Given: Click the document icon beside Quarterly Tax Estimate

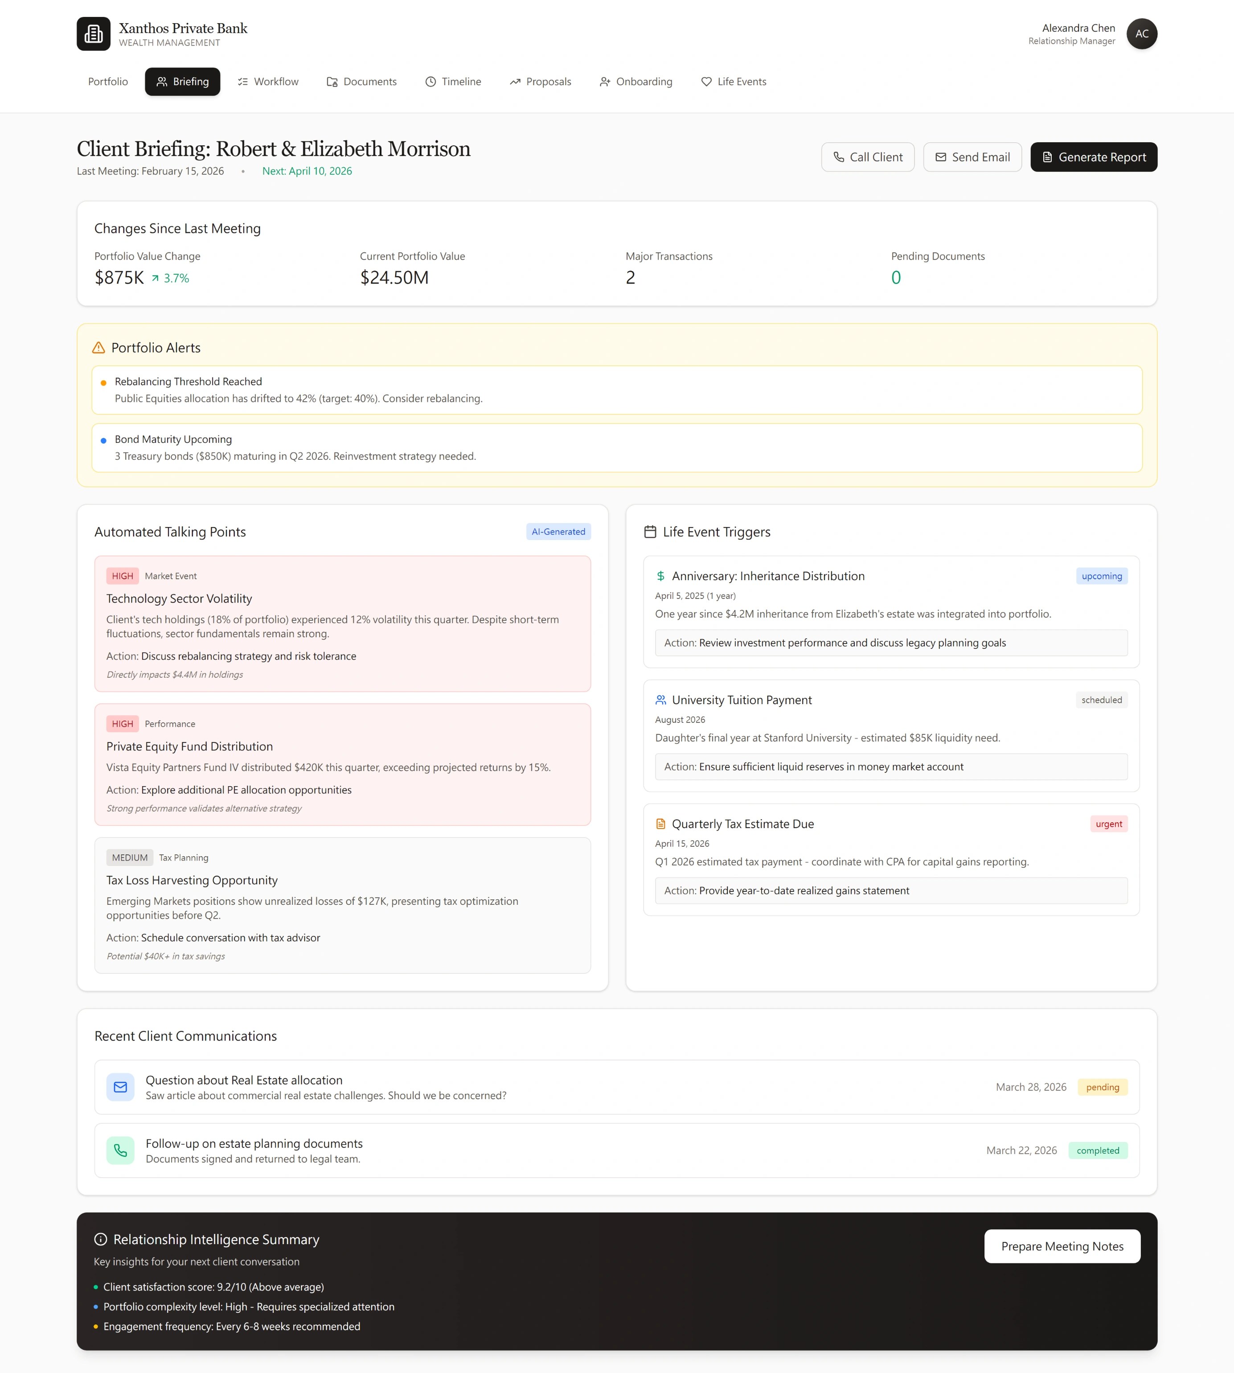Looking at the screenshot, I should [x=660, y=824].
